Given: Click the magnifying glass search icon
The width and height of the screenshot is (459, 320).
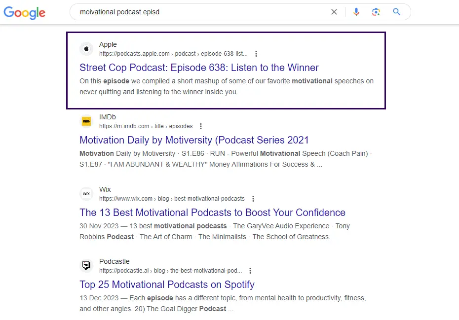Looking at the screenshot, I should click(x=396, y=11).
